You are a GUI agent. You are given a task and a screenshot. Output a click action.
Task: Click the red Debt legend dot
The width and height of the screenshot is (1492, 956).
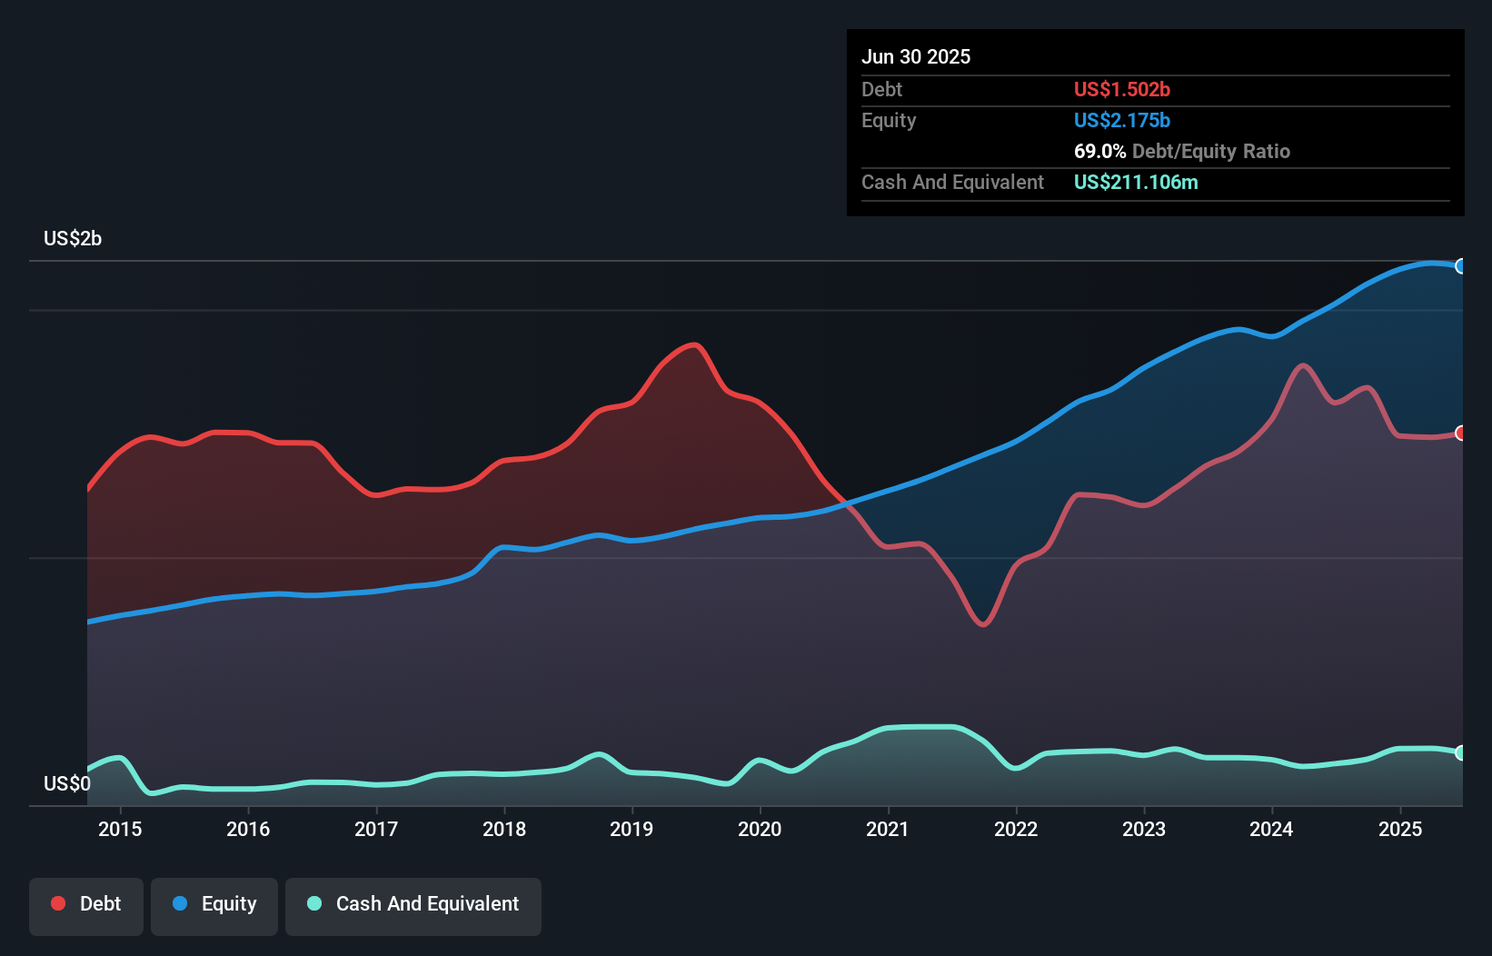(58, 903)
